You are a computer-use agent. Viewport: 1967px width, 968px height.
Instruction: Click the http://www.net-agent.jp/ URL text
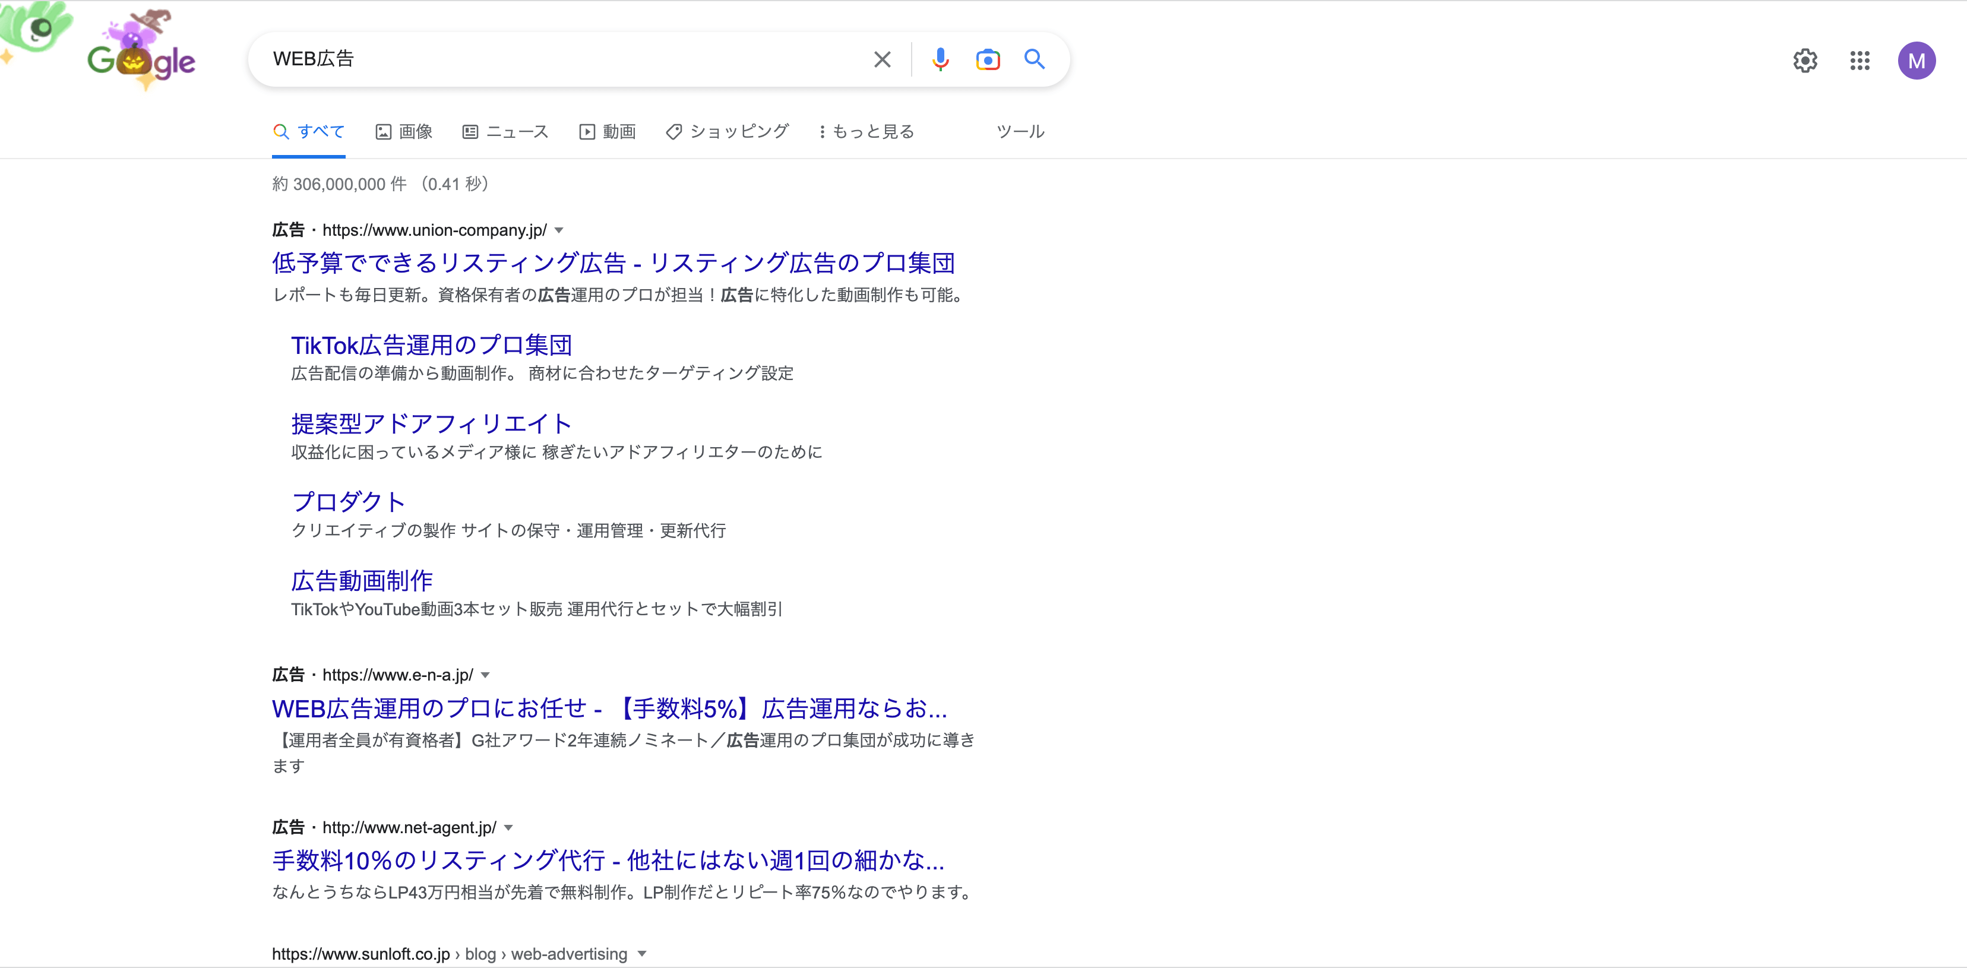(409, 827)
